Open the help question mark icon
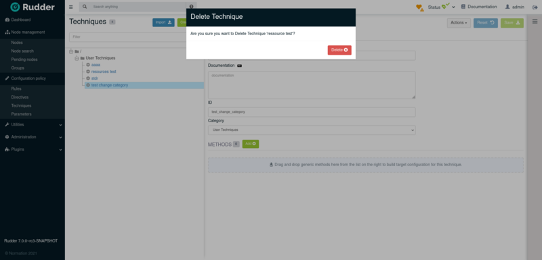Image resolution: width=542 pixels, height=260 pixels. click(191, 7)
